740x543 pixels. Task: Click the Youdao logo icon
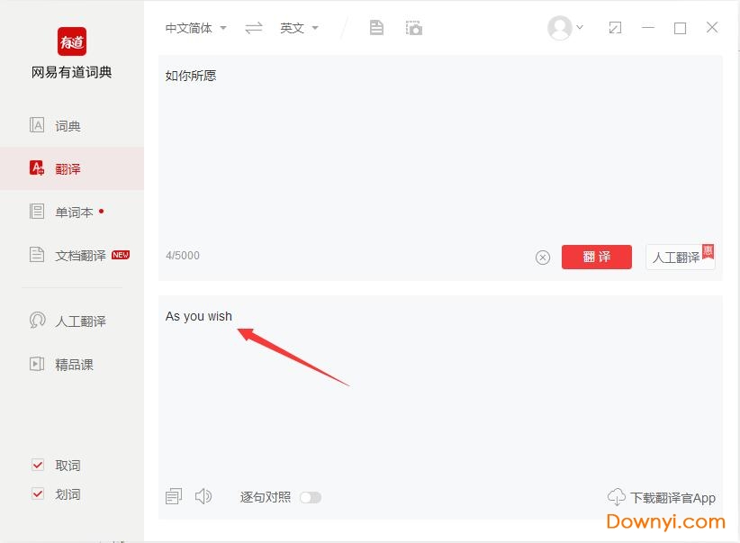[x=72, y=41]
